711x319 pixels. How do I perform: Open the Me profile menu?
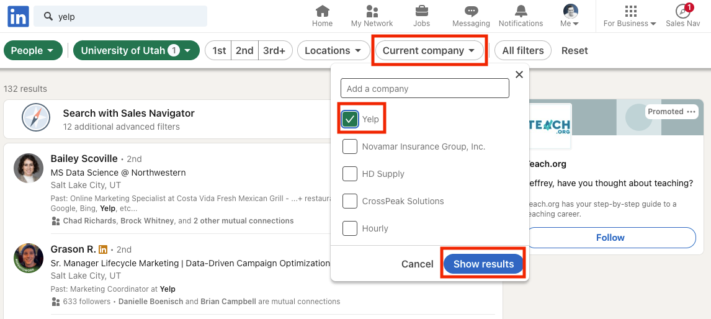(x=570, y=16)
